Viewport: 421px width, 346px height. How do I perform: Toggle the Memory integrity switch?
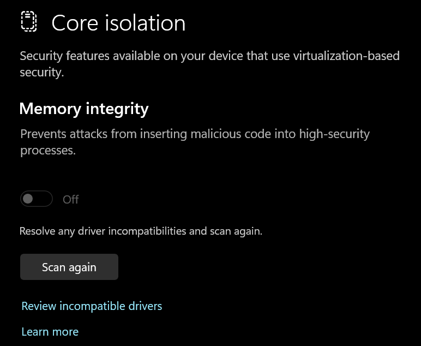(37, 199)
